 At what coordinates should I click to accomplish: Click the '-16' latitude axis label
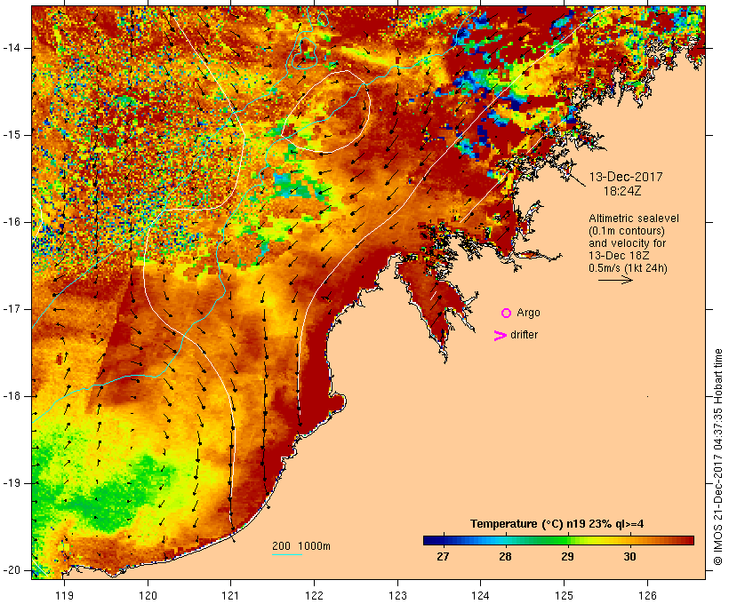tap(11, 222)
